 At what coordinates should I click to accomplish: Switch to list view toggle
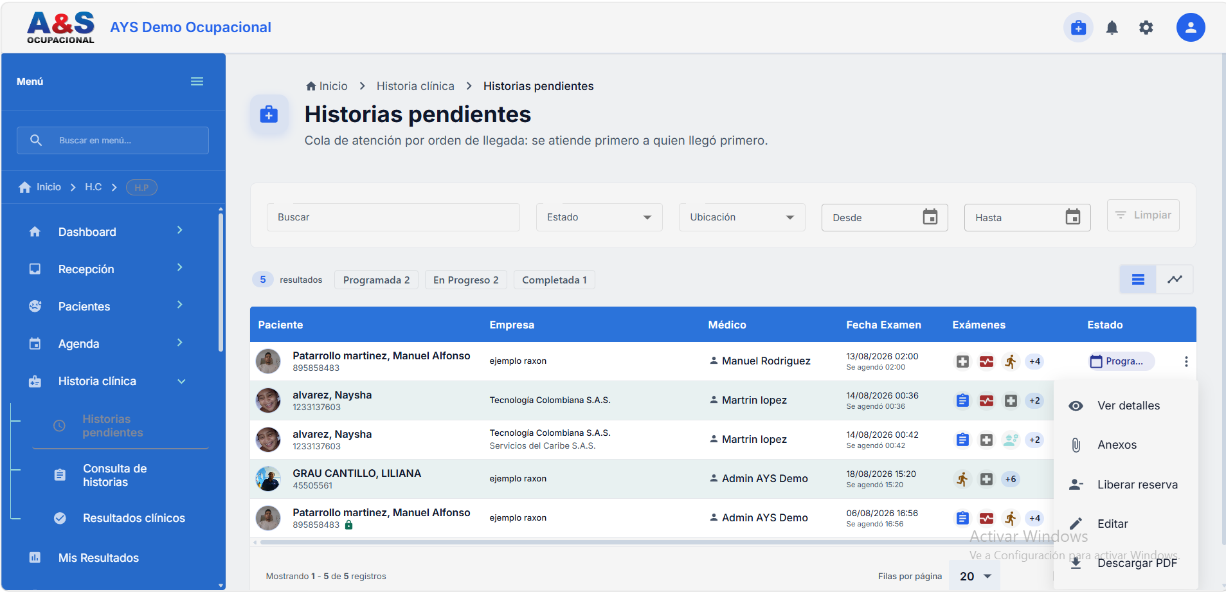coord(1138,279)
